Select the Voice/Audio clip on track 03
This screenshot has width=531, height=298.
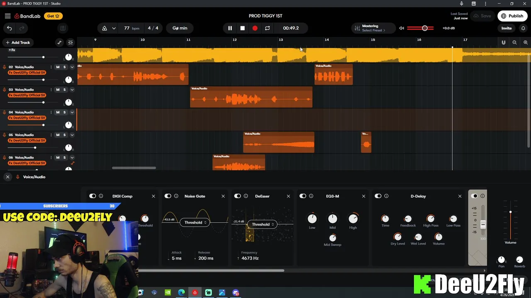[251, 97]
